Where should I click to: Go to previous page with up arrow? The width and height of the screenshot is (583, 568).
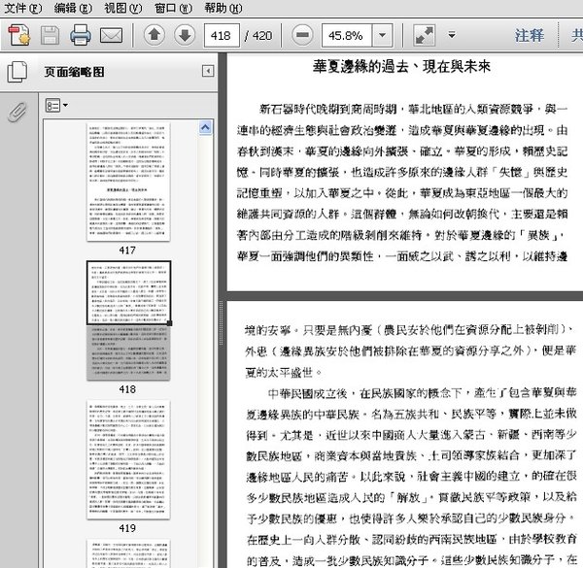coord(154,35)
